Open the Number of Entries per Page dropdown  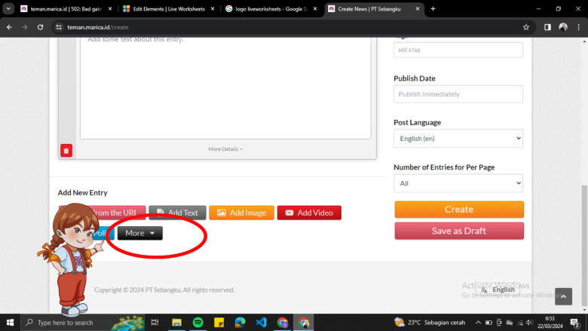(458, 183)
